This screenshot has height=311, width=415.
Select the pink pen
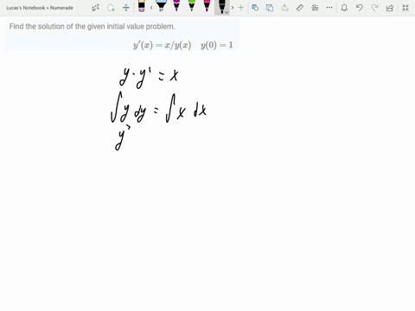[207, 6]
